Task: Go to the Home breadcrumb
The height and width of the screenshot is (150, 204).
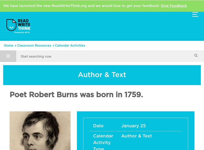Action: [9, 45]
